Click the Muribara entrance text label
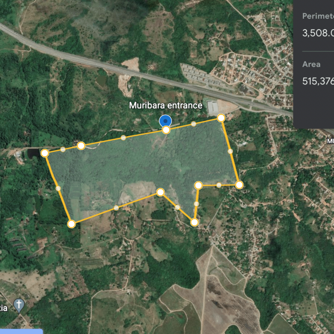Image resolution: width=334 pixels, height=334 pixels. (166, 105)
